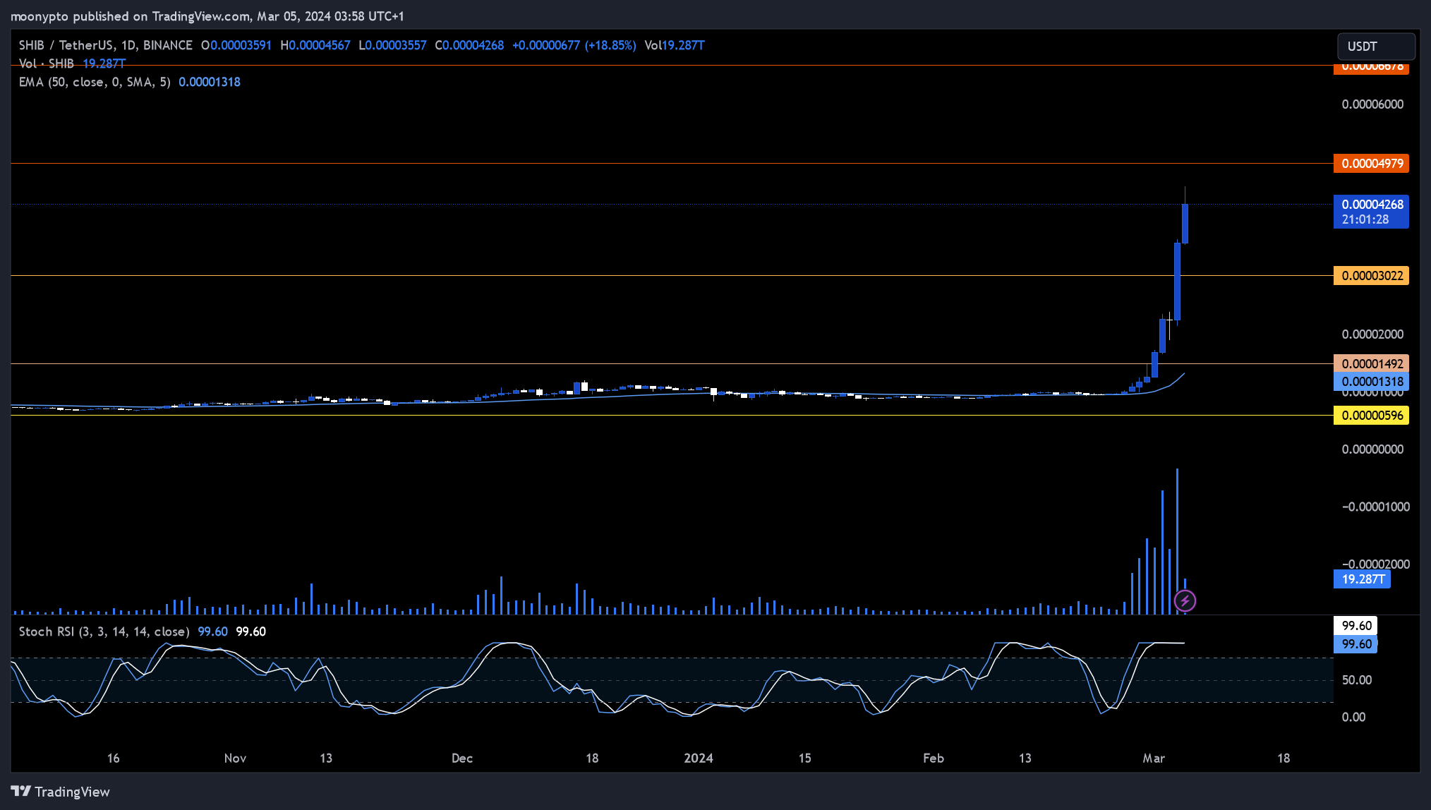1431x810 pixels.
Task: Select the 0.00001492 price level label
Action: click(1371, 364)
